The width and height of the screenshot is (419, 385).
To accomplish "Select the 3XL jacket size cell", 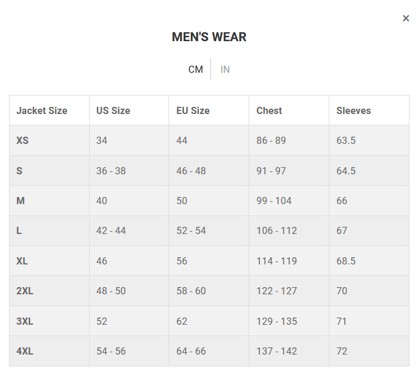I will (25, 321).
